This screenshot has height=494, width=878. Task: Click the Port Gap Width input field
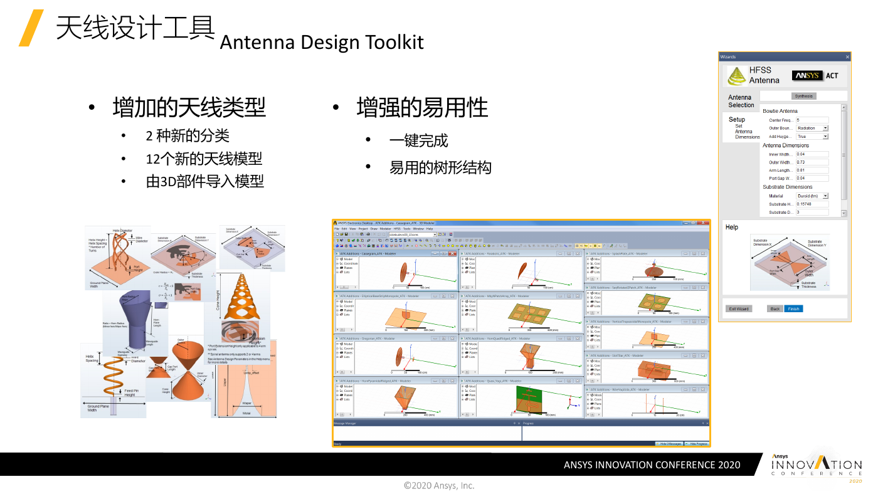[x=812, y=178]
